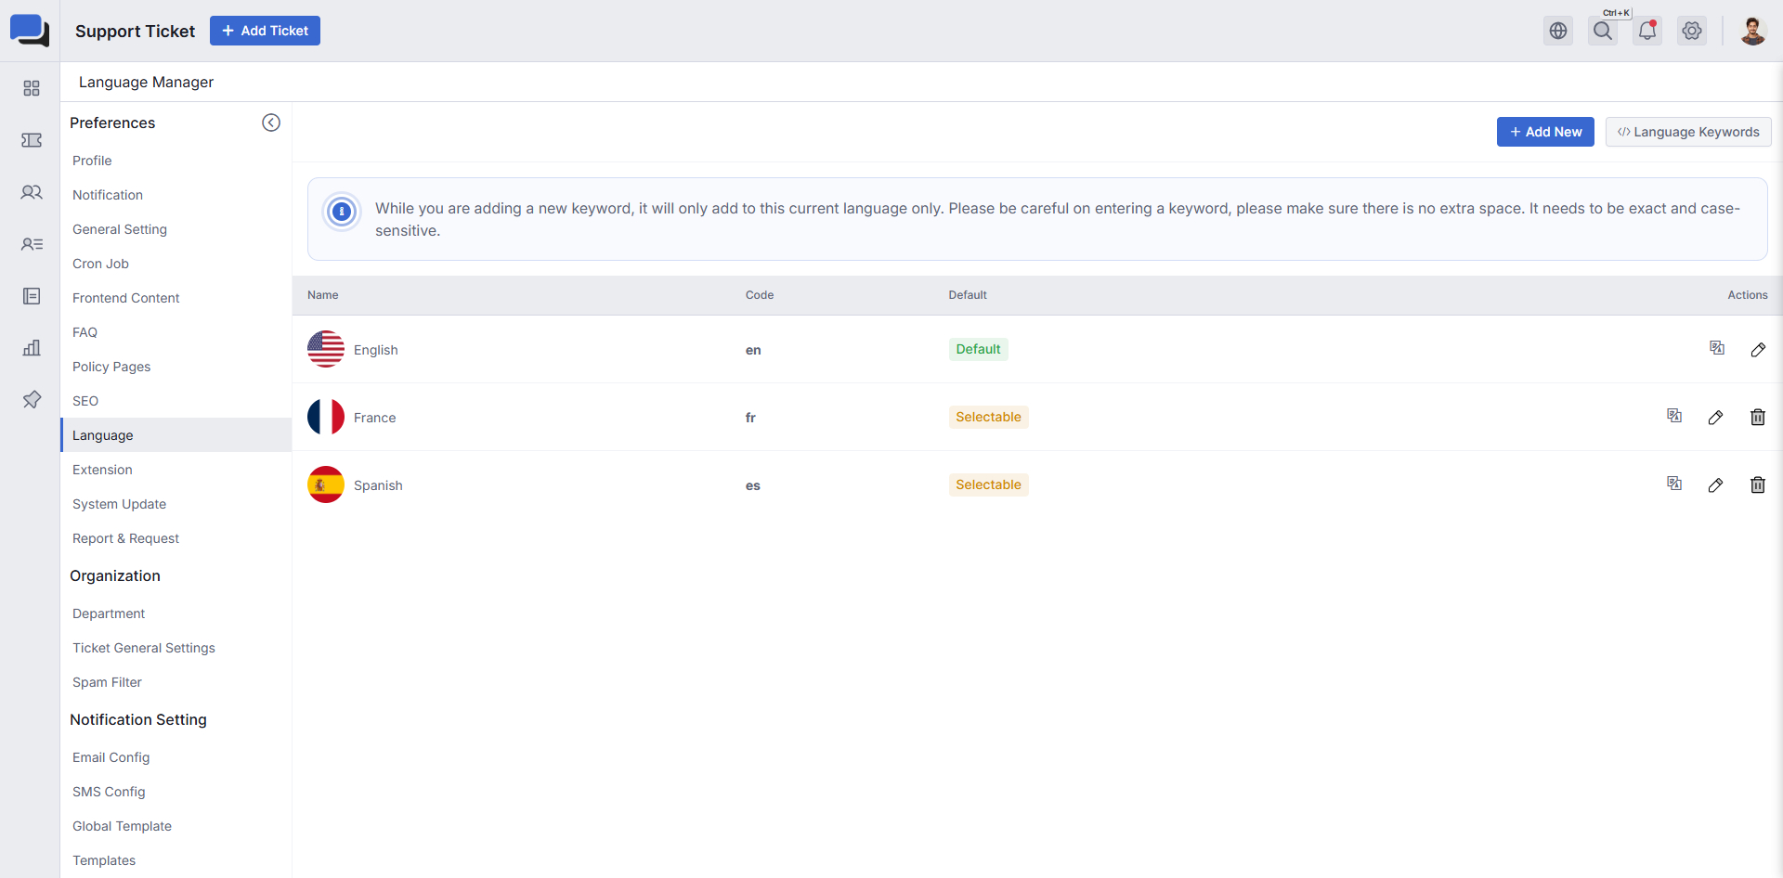Open the user profile avatar menu
Screen dimensions: 1783x878
1752,31
